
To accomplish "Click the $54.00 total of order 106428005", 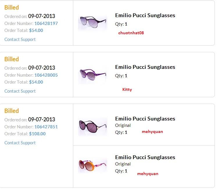I will 36,82.
